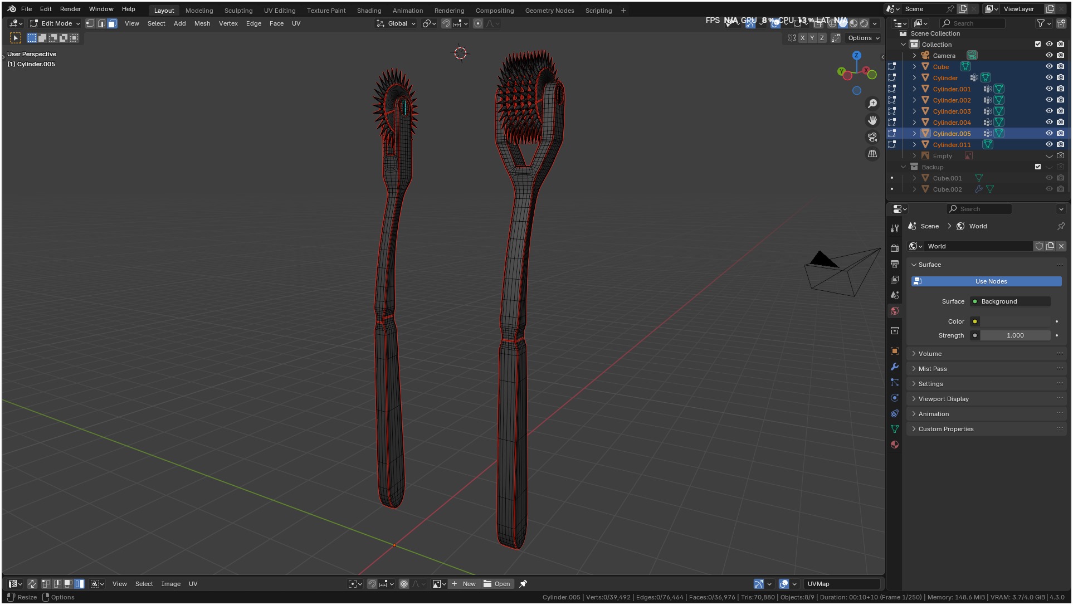Hide Cylinder.003 with its eye icon

point(1049,111)
